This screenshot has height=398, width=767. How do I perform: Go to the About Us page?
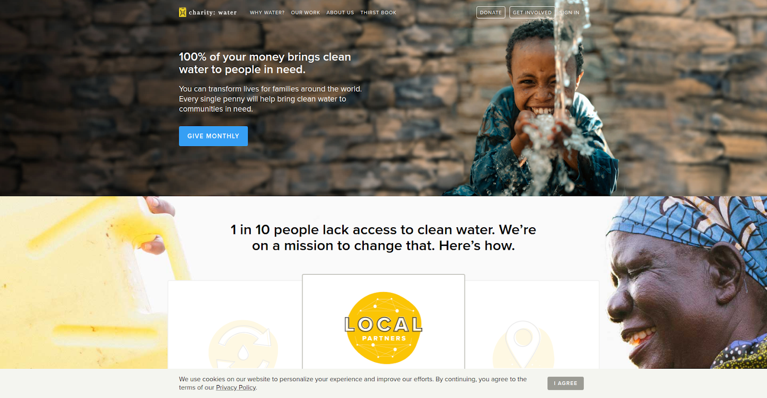point(340,12)
